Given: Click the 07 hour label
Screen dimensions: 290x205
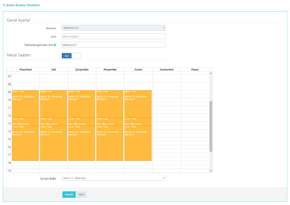Looking at the screenshot, I should point(10,76).
